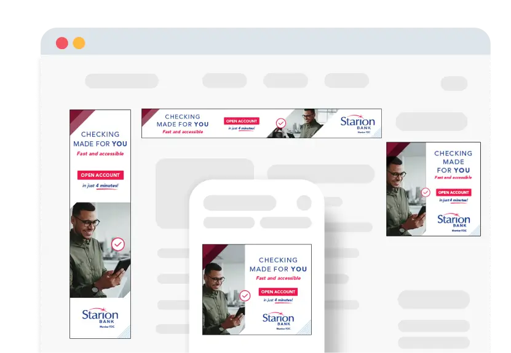The image size is (511, 353).
Task: Click the man's photo in the right square ad
Action: pos(406,189)
